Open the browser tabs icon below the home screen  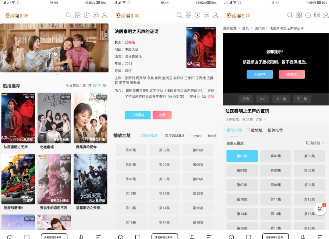pos(27,237)
